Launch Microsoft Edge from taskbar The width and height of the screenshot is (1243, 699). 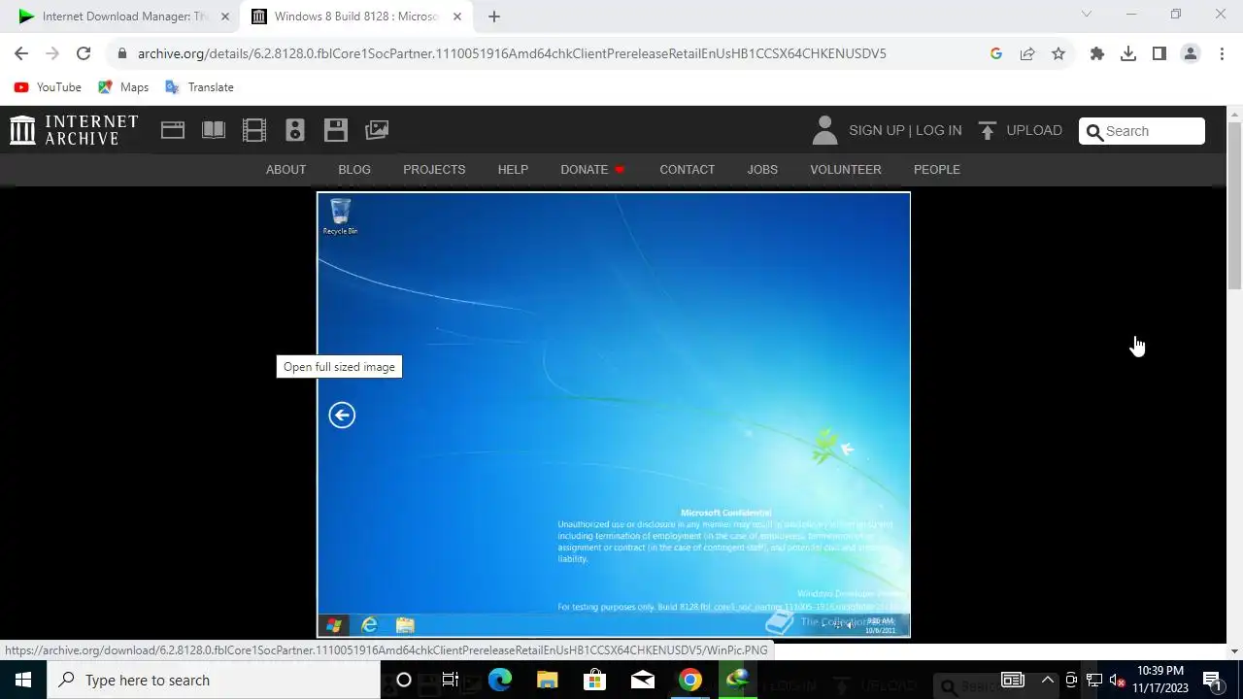499,680
